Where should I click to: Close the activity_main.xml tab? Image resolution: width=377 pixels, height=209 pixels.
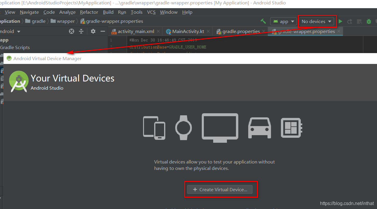pyautogui.click(x=158, y=31)
